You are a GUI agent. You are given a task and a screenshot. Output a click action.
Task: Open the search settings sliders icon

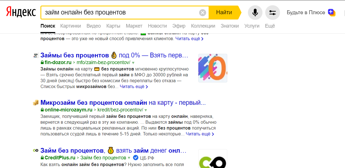coord(272,13)
